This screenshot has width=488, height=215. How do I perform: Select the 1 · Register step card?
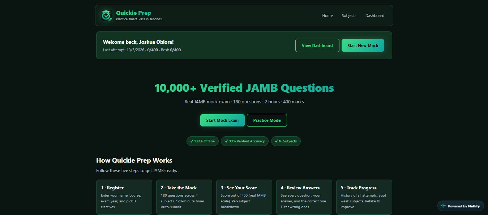[x=124, y=197]
